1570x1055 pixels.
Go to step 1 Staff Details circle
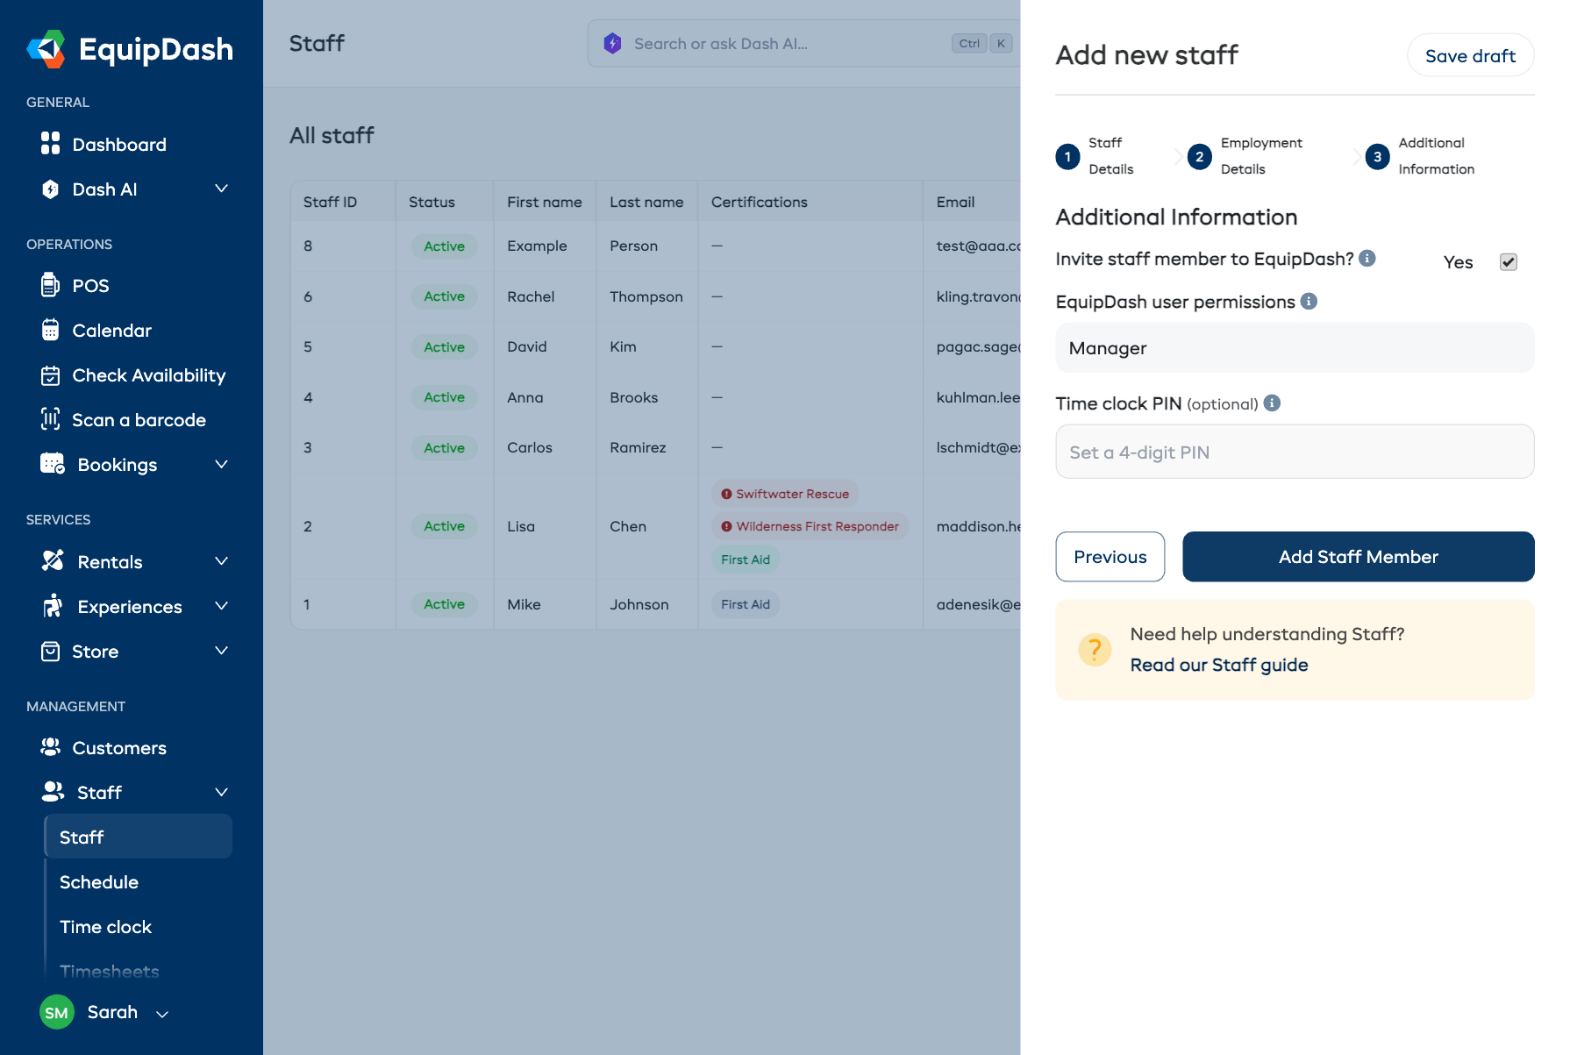(1067, 156)
